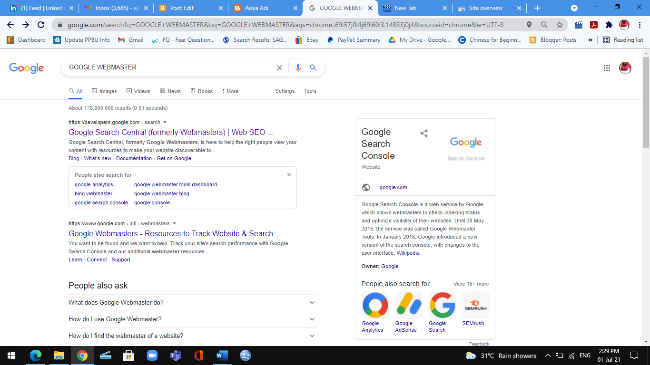This screenshot has width=650, height=365.
Task: Open google.com link in knowledge panel
Action: coord(394,188)
